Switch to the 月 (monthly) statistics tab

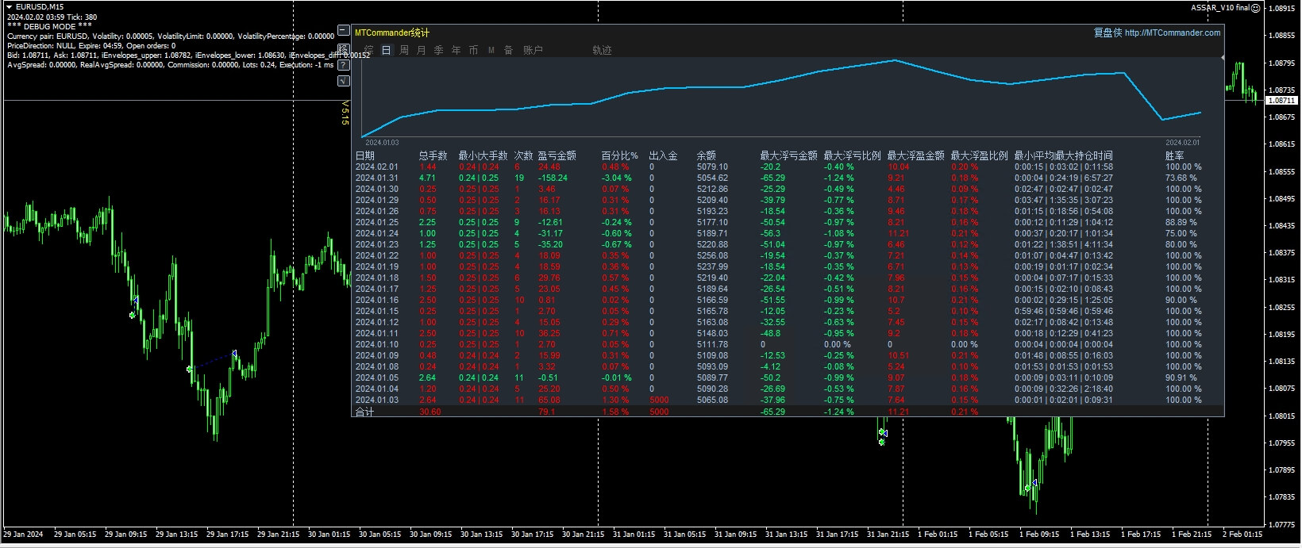[421, 50]
